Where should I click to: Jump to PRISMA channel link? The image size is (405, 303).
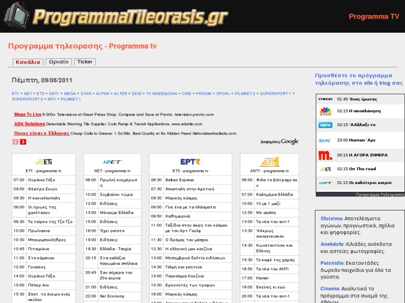204,93
